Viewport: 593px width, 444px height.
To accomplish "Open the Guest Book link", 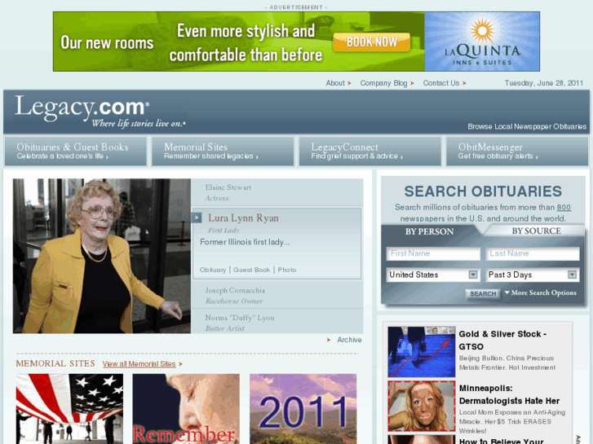I will 251,270.
